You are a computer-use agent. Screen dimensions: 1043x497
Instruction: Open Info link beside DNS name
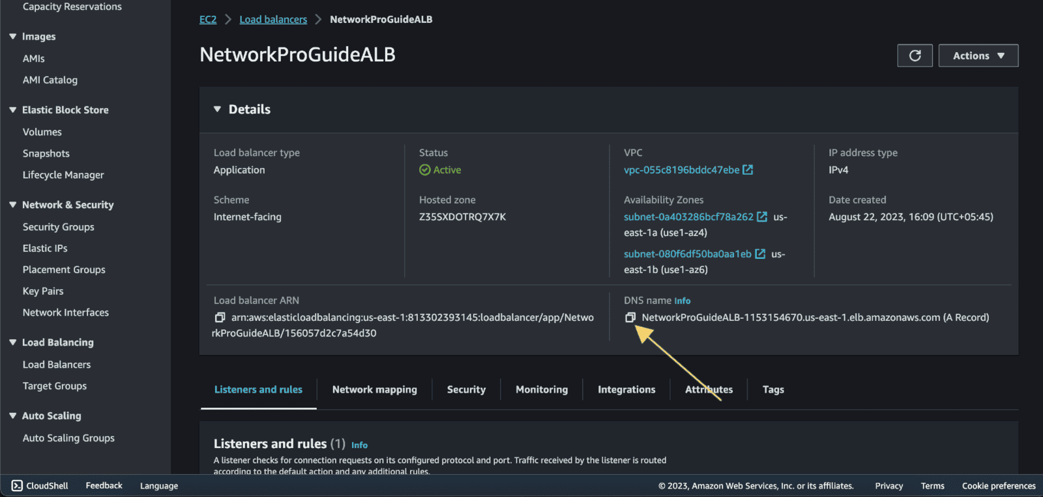point(682,301)
